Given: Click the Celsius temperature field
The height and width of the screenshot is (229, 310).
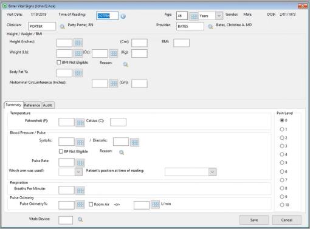Looking at the screenshot, I should click(x=119, y=122).
